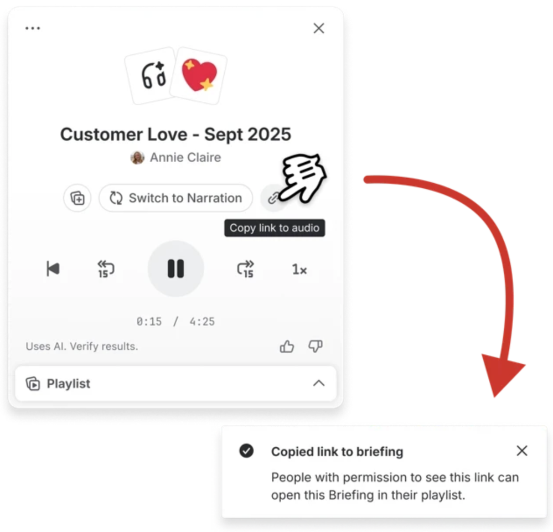Image resolution: width=553 pixels, height=532 pixels.
Task: Click the headphones cover card
Action: [x=152, y=75]
